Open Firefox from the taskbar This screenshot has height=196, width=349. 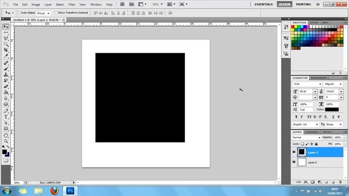55,191
